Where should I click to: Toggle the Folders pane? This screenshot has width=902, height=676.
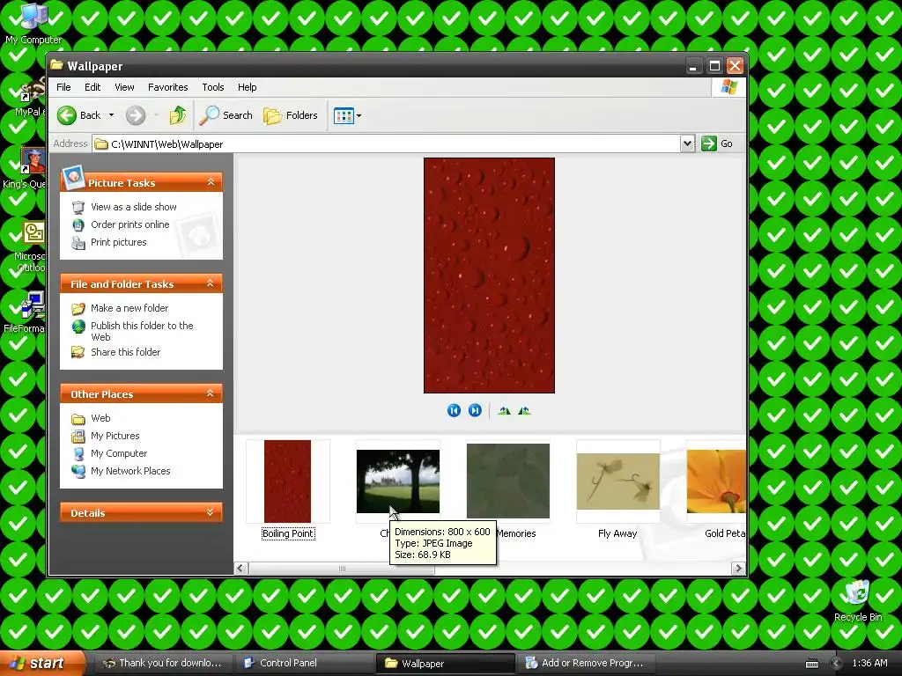[x=290, y=115]
